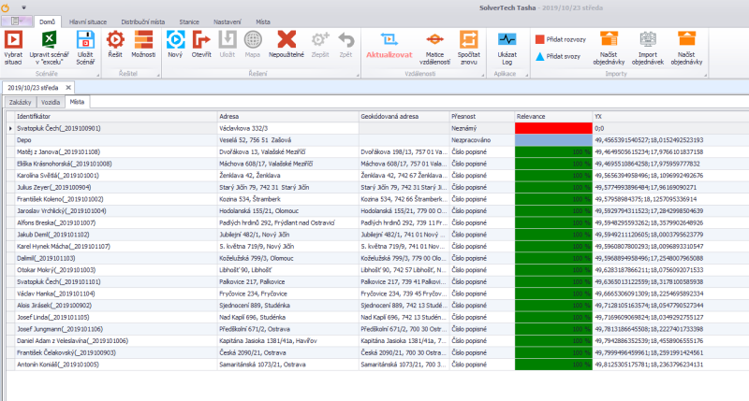Click the orange refresh icon in title bar
This screenshot has width=749, height=401.
tap(6, 7)
